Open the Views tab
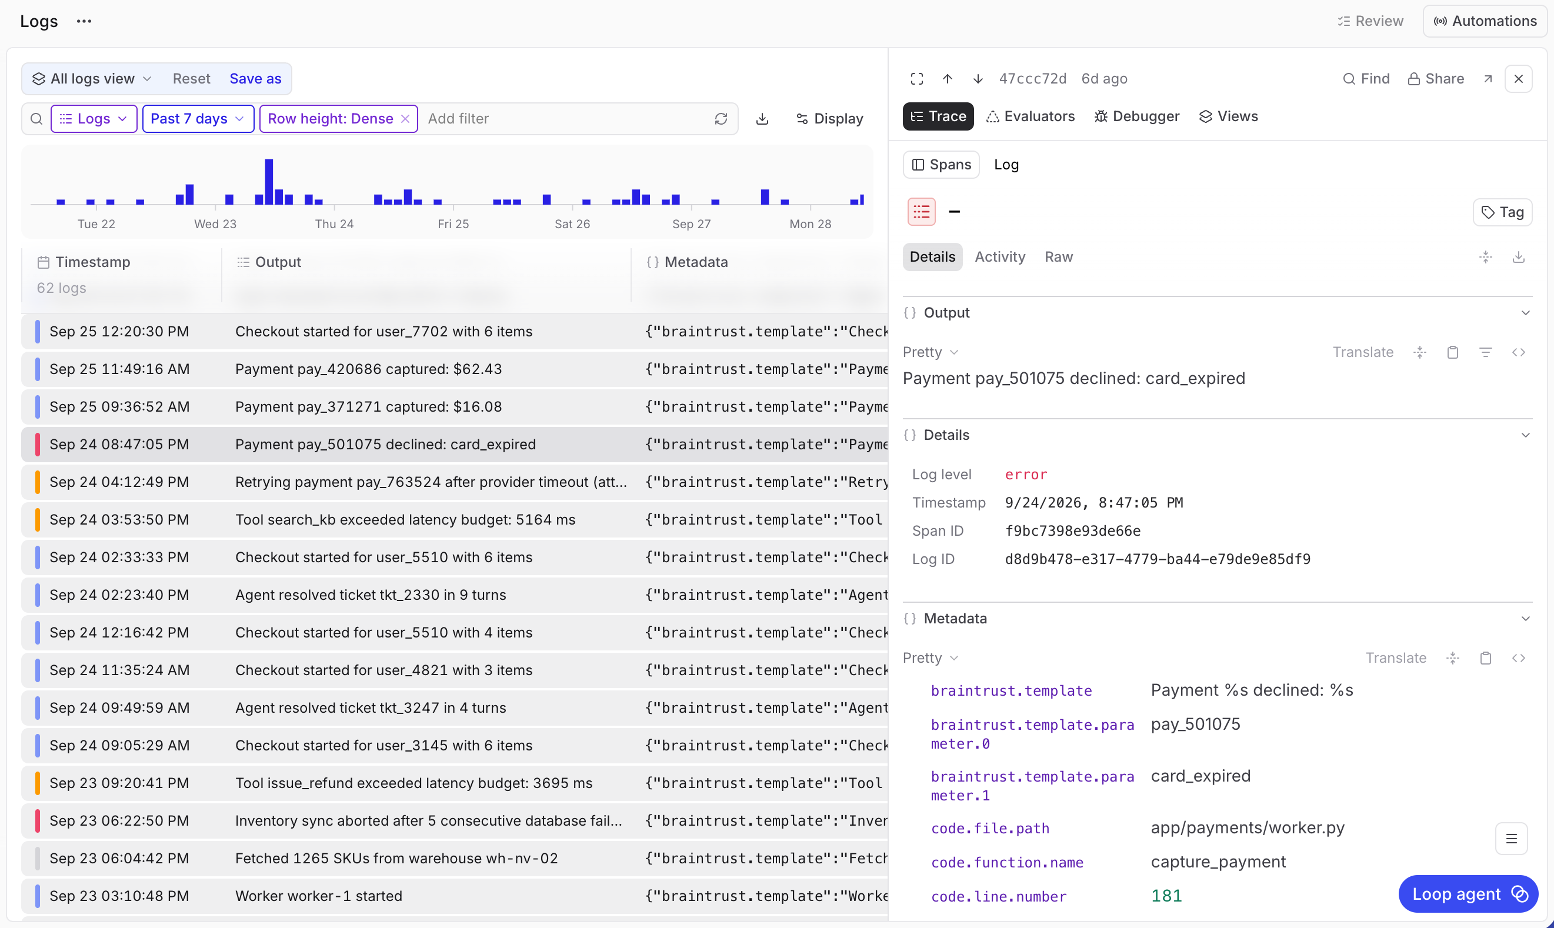 coord(1228,116)
